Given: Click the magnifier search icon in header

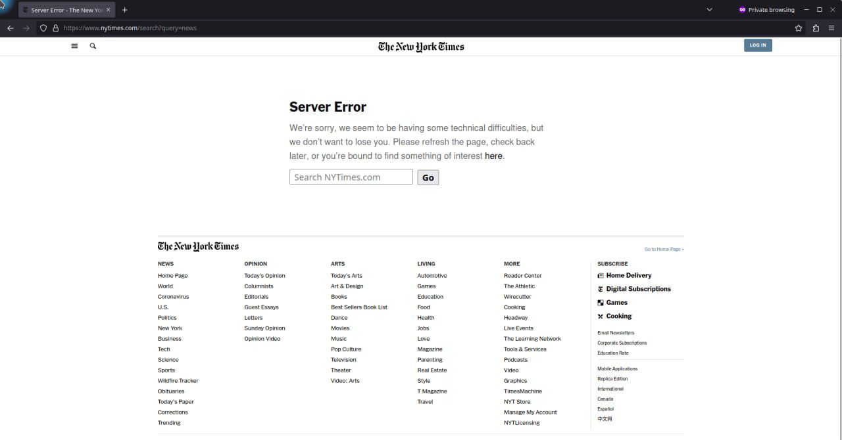Looking at the screenshot, I should (93, 46).
